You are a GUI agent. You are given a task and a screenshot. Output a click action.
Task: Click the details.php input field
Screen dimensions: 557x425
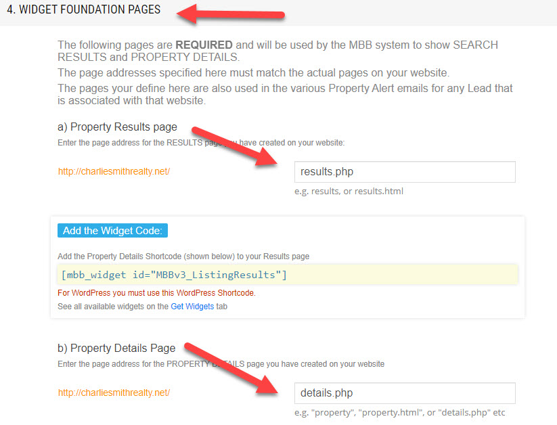404,393
